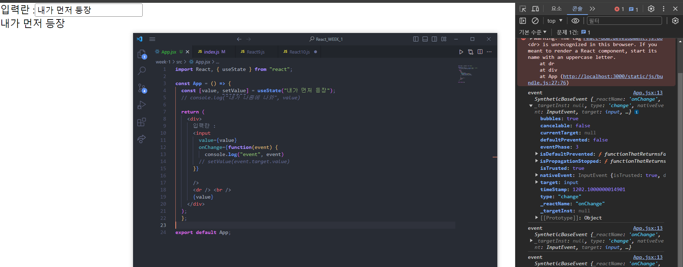Click the 입력란 text input in the page
Viewport: 683px width, 267px height.
pyautogui.click(x=89, y=10)
